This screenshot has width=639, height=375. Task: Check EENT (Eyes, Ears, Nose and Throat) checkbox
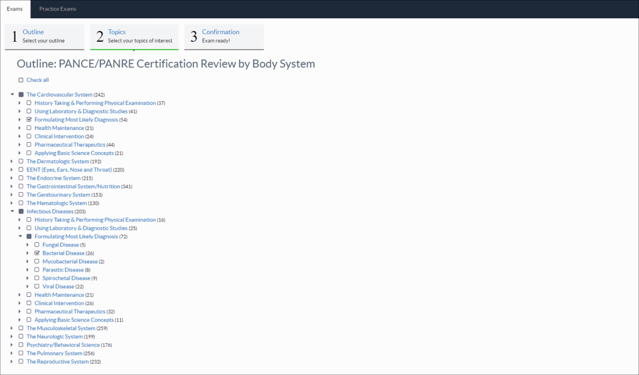[21, 170]
